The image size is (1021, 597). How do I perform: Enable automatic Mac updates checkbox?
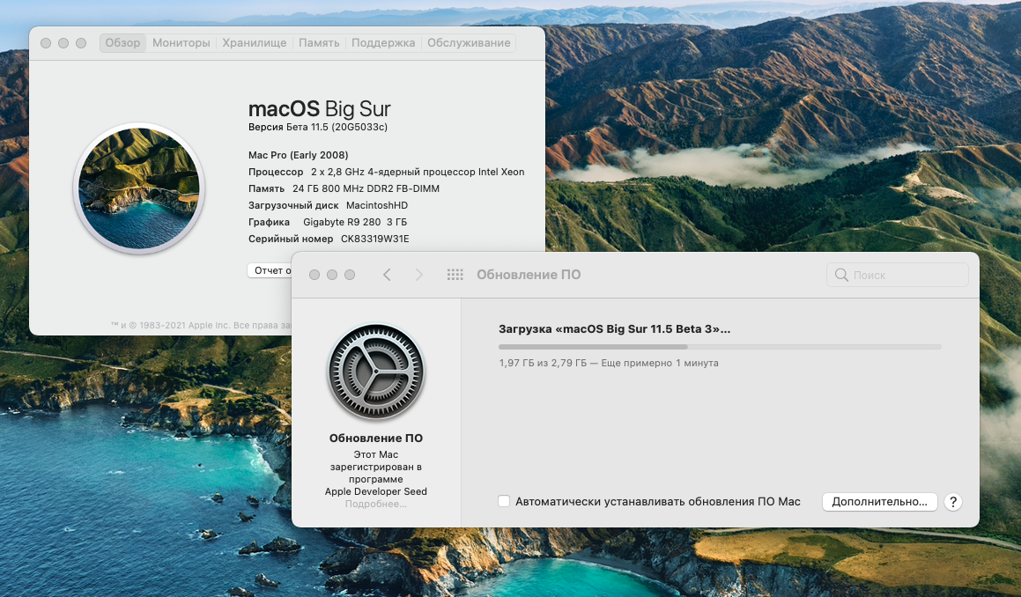pos(504,501)
